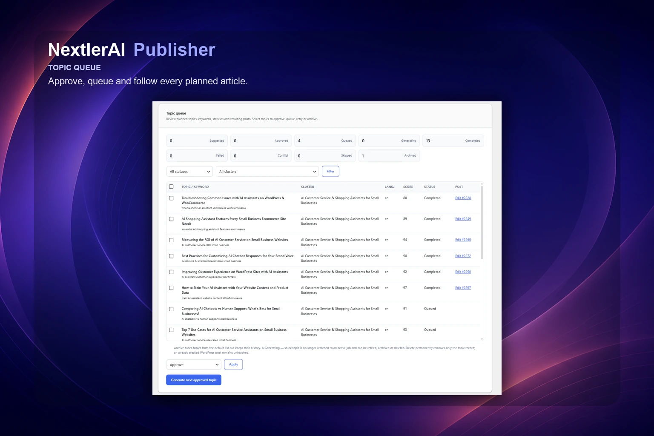Click the Measuring the ROI of AI Customer Service title
Viewport: 654px width, 436px height.
point(235,240)
